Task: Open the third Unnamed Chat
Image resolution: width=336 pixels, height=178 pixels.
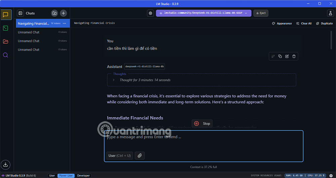Action: coord(43,49)
